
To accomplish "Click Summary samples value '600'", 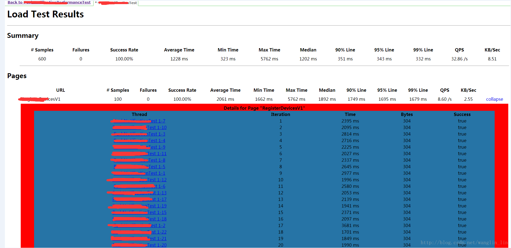I will (42, 59).
